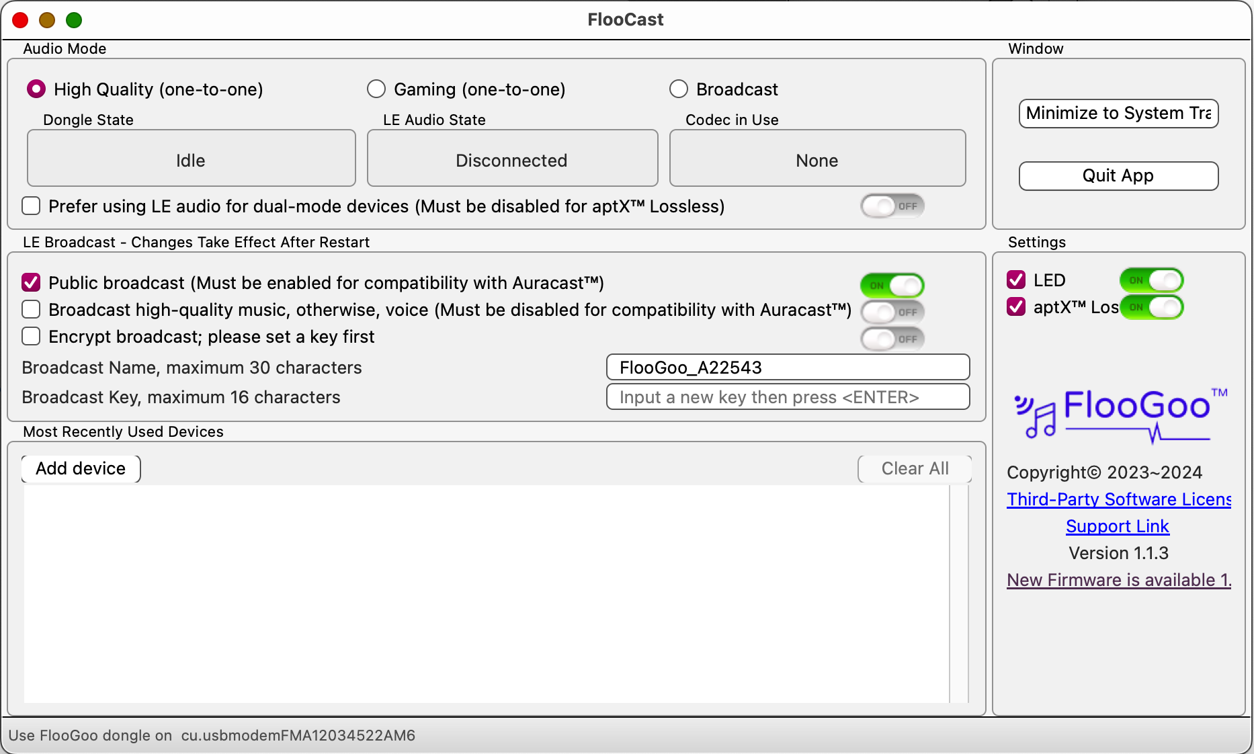The height and width of the screenshot is (754, 1254).
Task: Uncheck the LED checkbox
Action: click(1016, 280)
